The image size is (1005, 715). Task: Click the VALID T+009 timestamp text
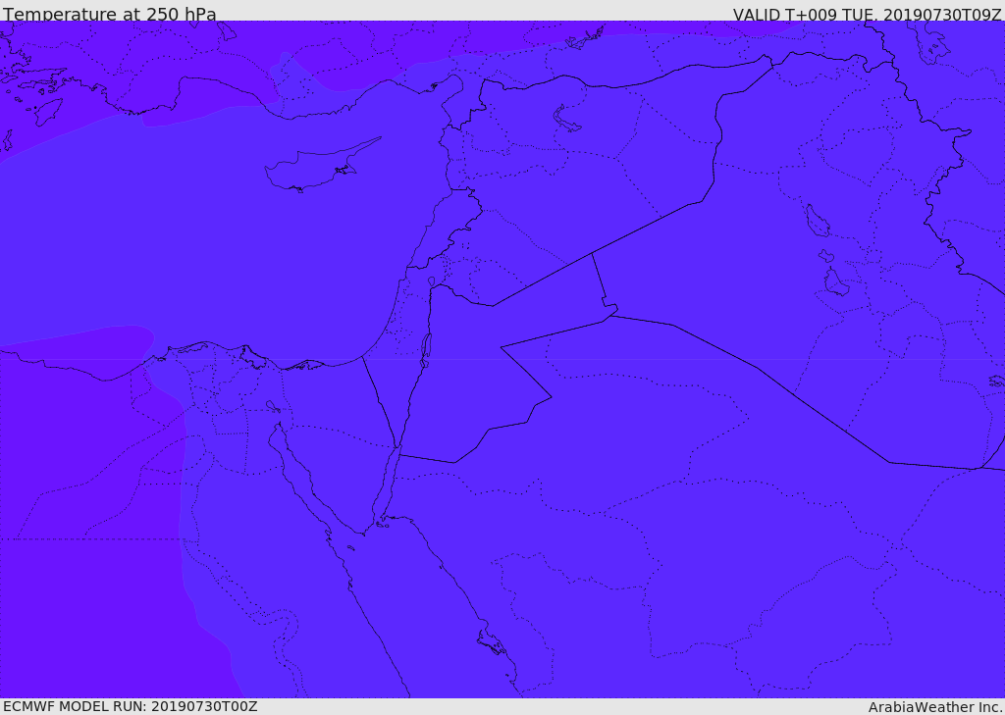[x=867, y=14]
